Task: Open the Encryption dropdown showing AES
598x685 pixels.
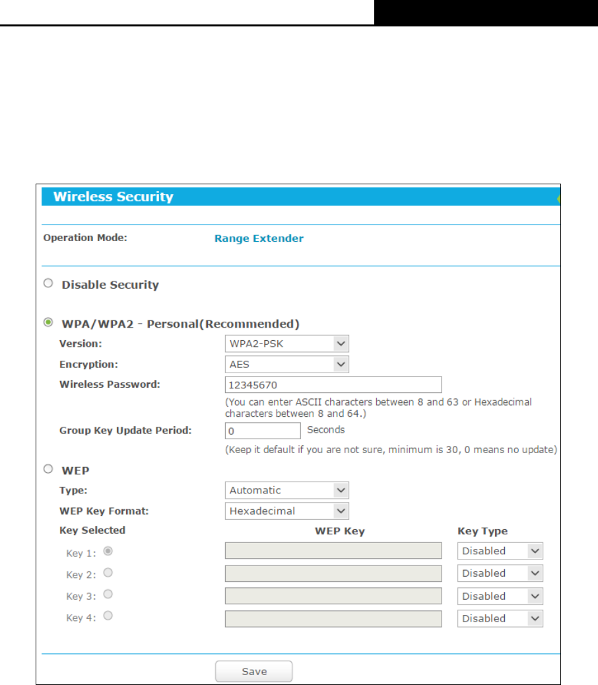Action: 286,365
